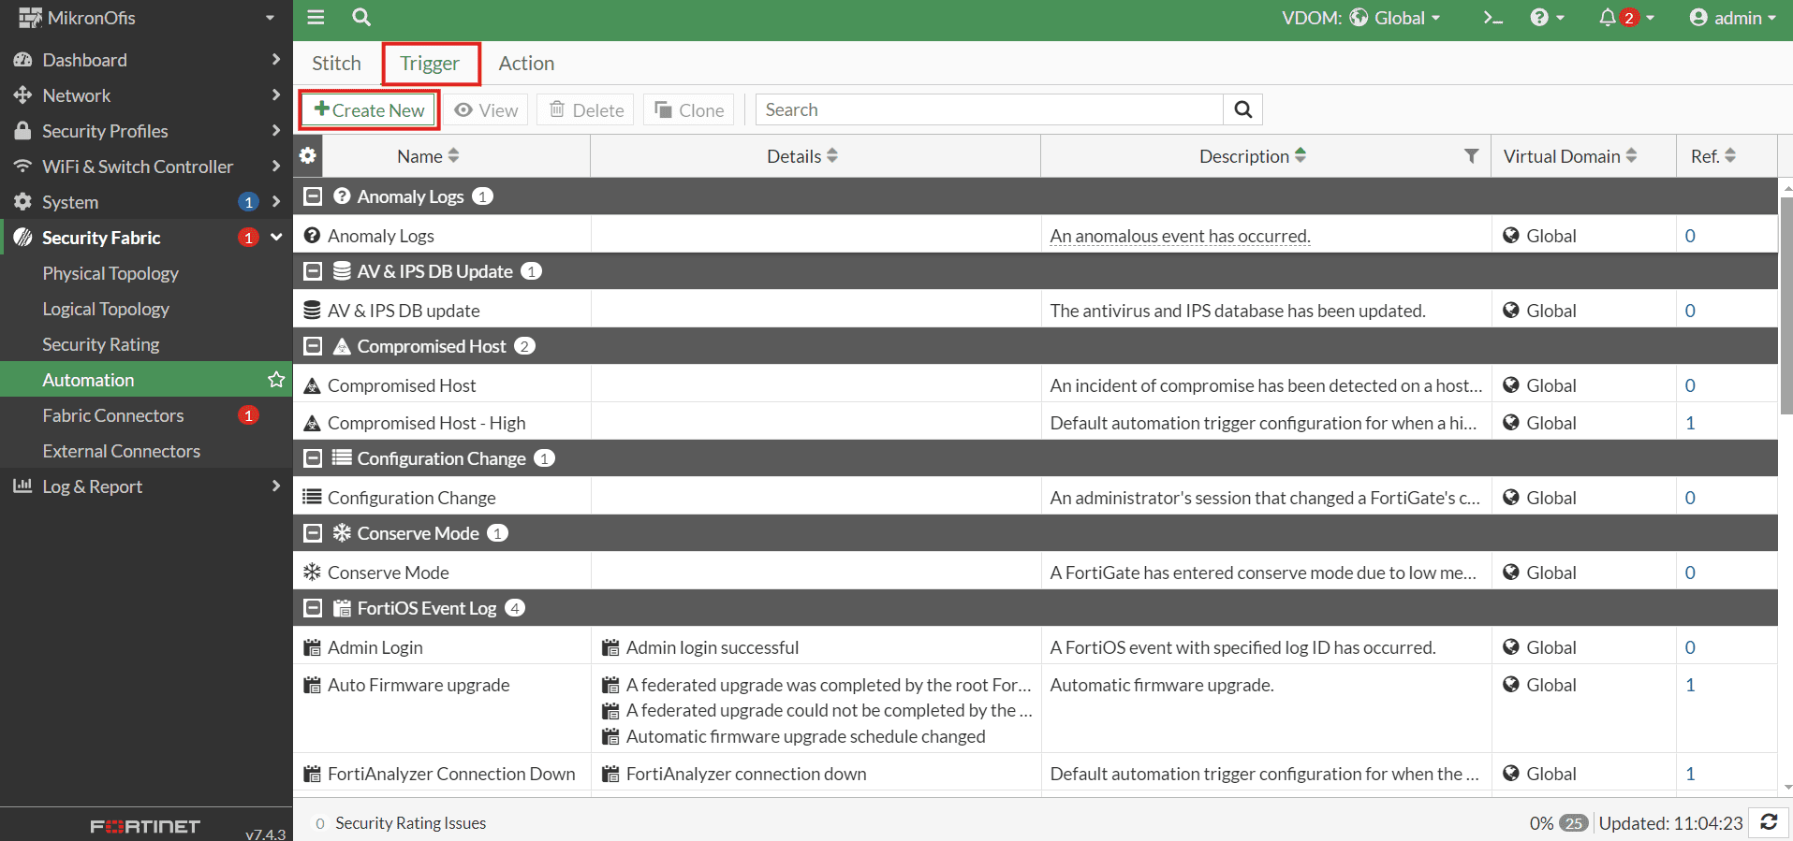This screenshot has width=1793, height=841.
Task: Click the table settings gear icon
Action: (x=307, y=155)
